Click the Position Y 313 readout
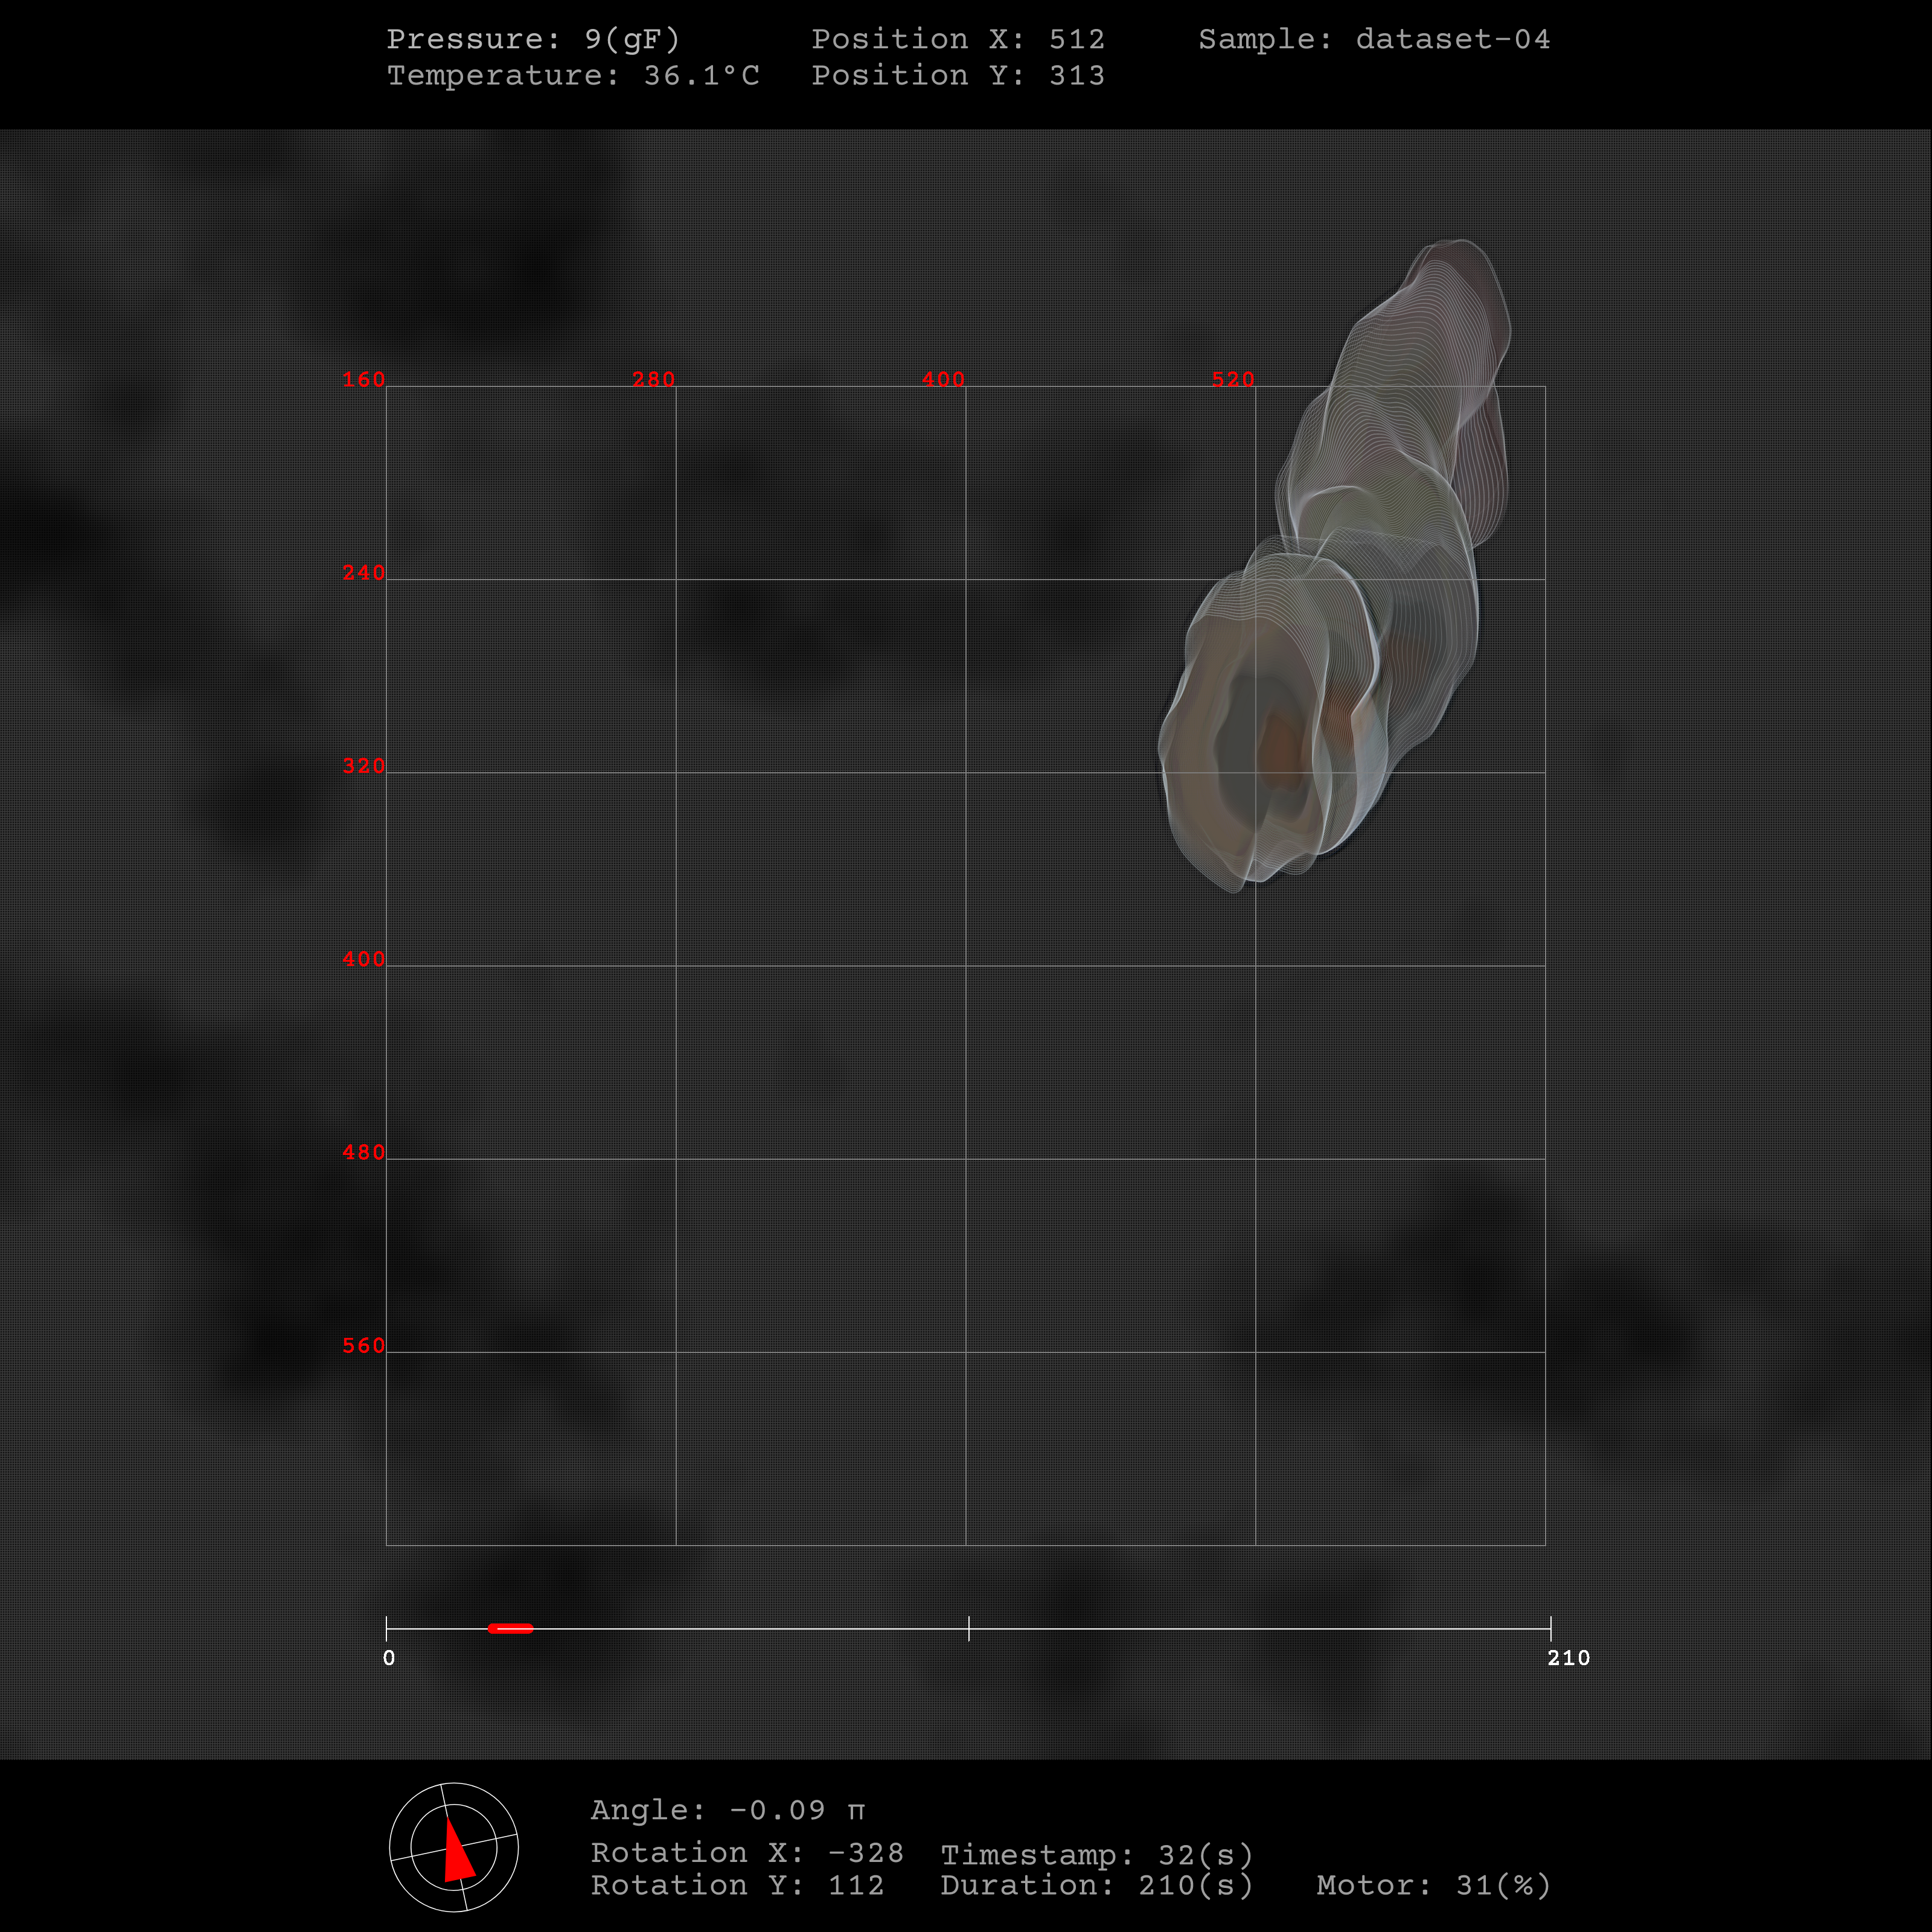This screenshot has height=1932, width=1932. tap(957, 75)
